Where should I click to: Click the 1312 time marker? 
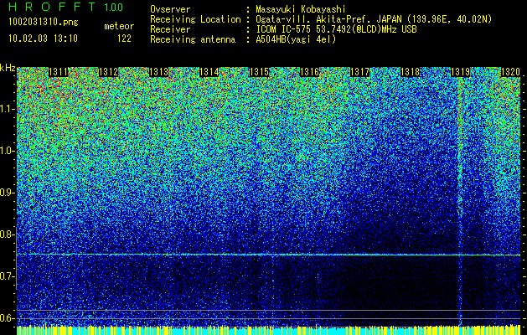click(x=108, y=72)
